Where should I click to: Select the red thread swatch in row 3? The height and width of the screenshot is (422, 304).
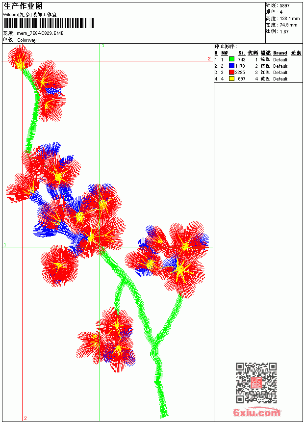coord(231,72)
